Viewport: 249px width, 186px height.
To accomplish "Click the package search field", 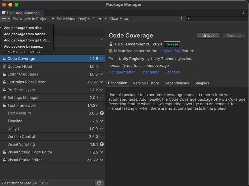I will [218, 19].
